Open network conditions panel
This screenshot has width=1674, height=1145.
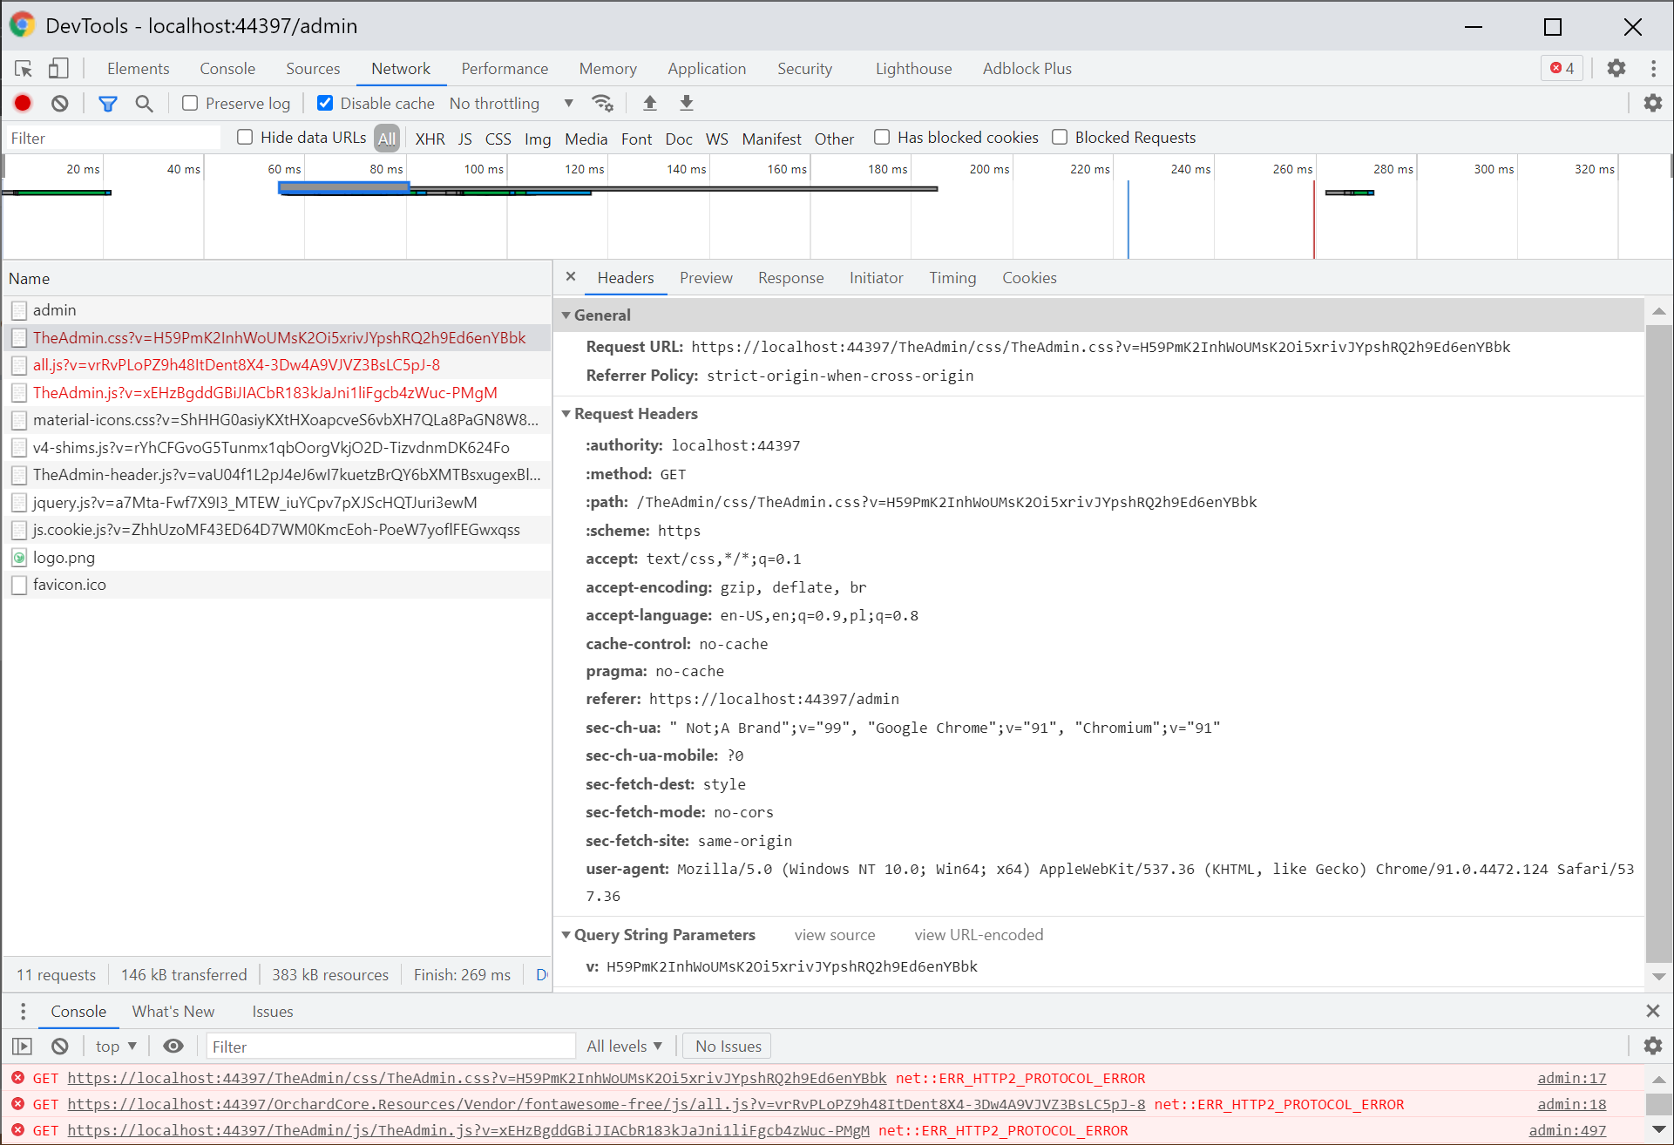(x=603, y=103)
